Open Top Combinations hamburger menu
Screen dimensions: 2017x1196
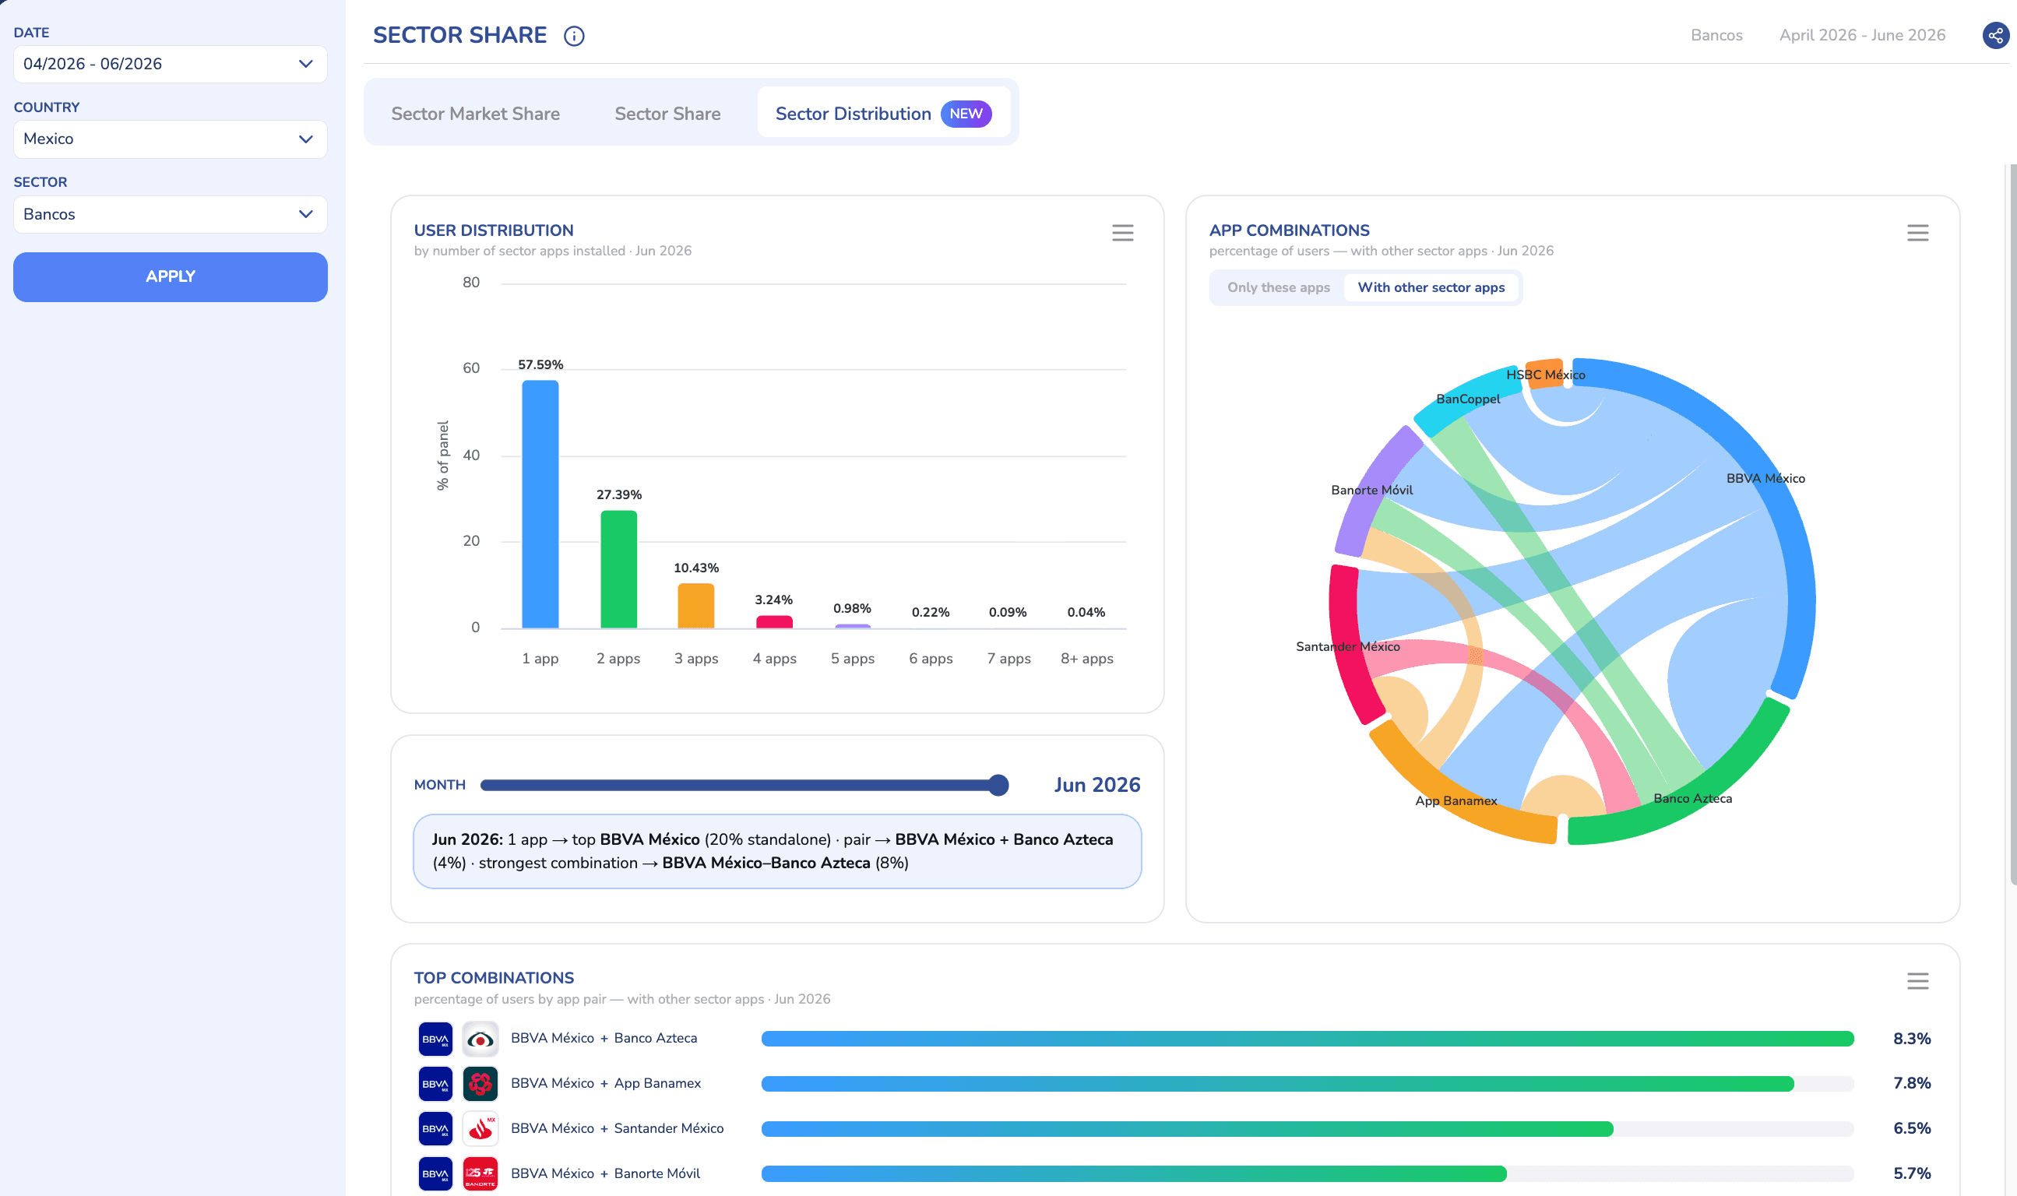point(1917,981)
